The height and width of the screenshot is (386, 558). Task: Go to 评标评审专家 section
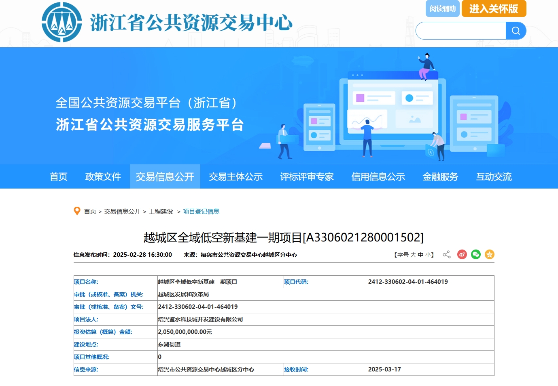307,176
